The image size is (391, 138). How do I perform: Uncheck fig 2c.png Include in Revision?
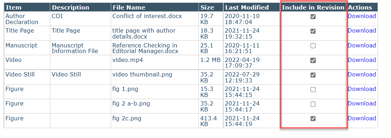313,119
